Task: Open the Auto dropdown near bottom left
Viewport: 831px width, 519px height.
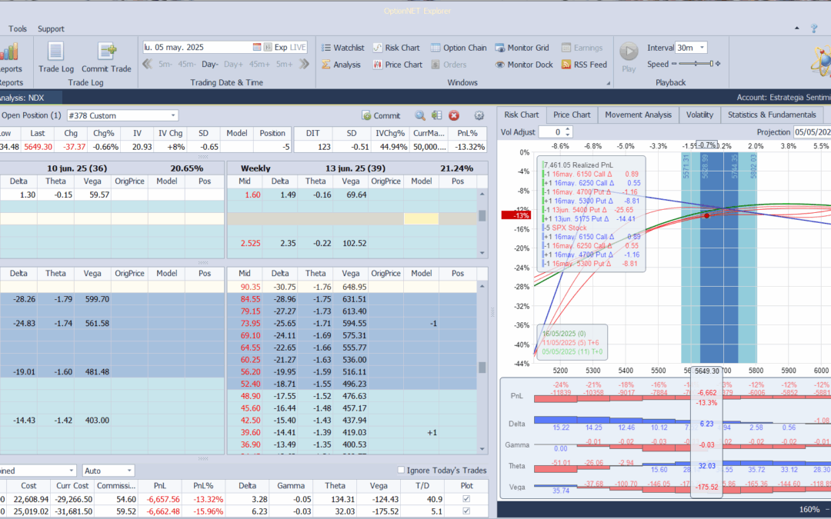Action: coord(107,470)
